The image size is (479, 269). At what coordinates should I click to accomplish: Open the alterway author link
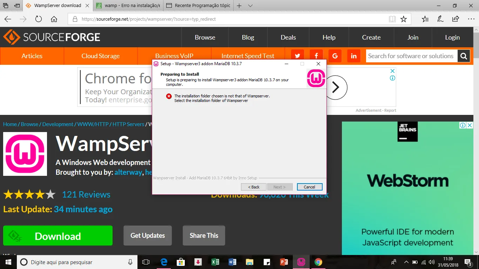[x=128, y=172]
